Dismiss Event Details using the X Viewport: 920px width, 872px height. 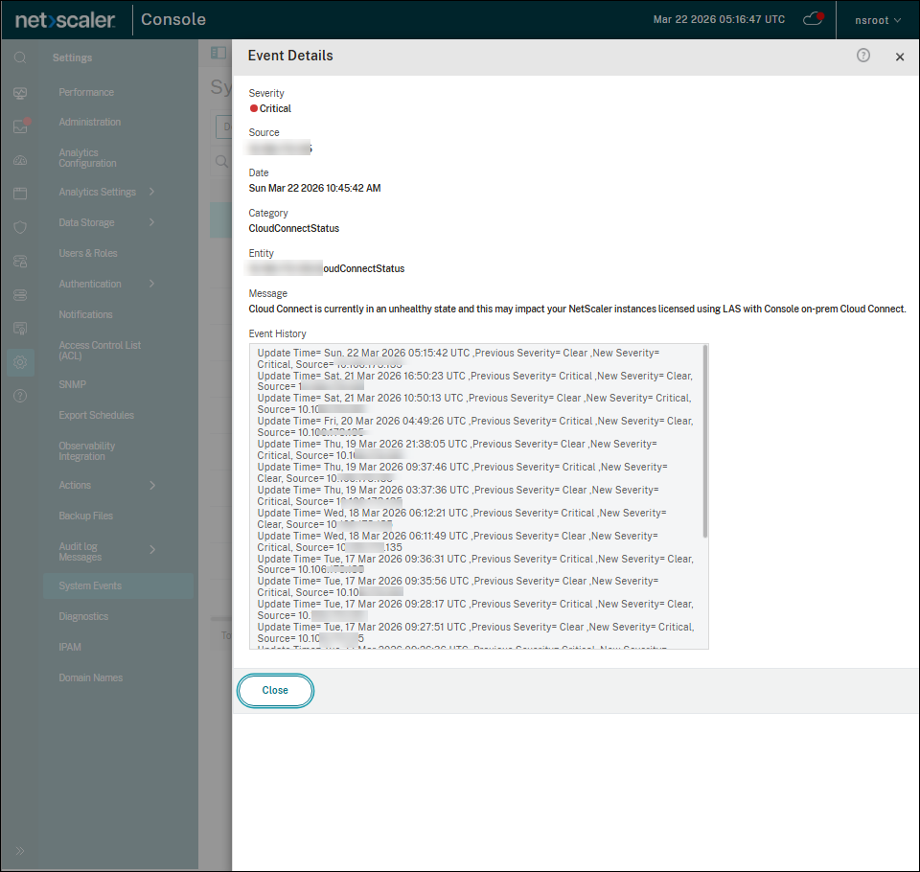point(900,57)
